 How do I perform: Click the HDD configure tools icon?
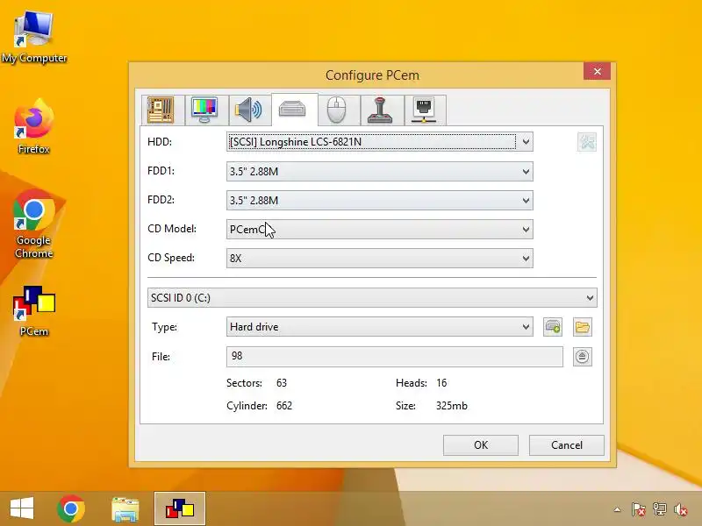coord(586,142)
